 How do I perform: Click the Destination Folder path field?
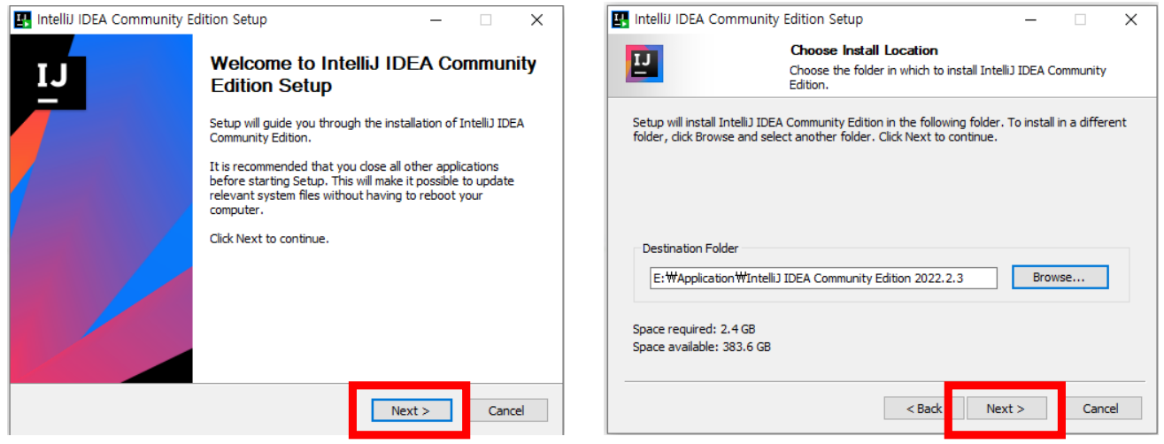[x=824, y=278]
